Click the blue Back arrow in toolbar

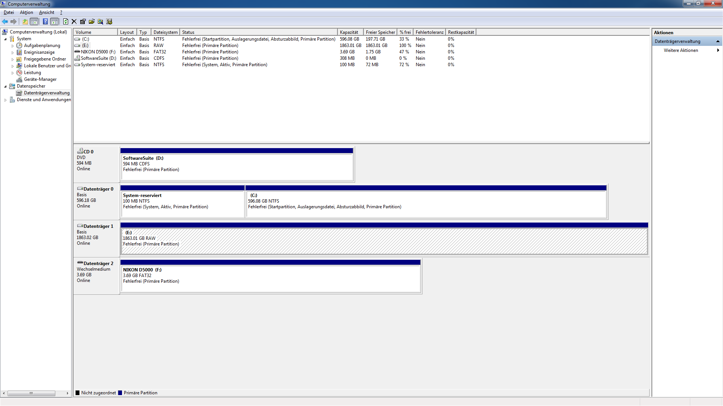click(5, 21)
